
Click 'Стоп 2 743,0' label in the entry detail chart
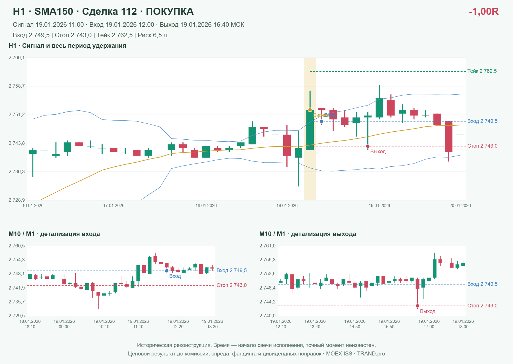(x=231, y=285)
